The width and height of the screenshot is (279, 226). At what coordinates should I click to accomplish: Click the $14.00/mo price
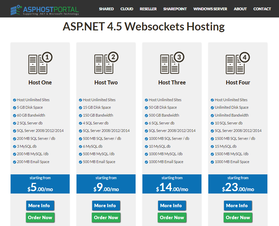click(172, 187)
